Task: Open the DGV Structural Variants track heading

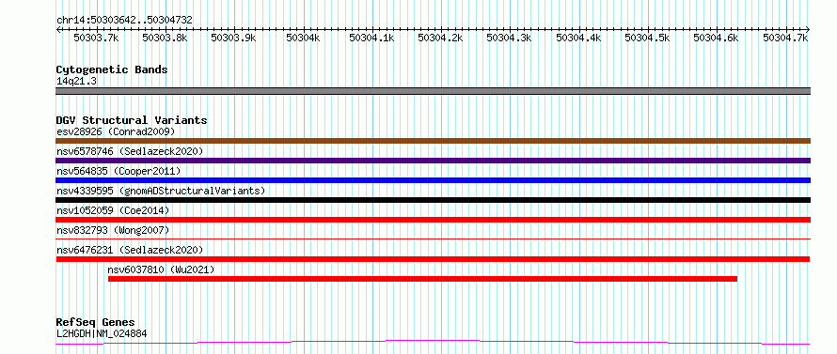Action: [132, 120]
